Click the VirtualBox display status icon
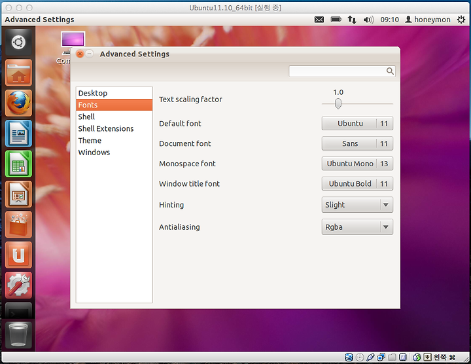The width and height of the screenshot is (471, 364). [403, 357]
